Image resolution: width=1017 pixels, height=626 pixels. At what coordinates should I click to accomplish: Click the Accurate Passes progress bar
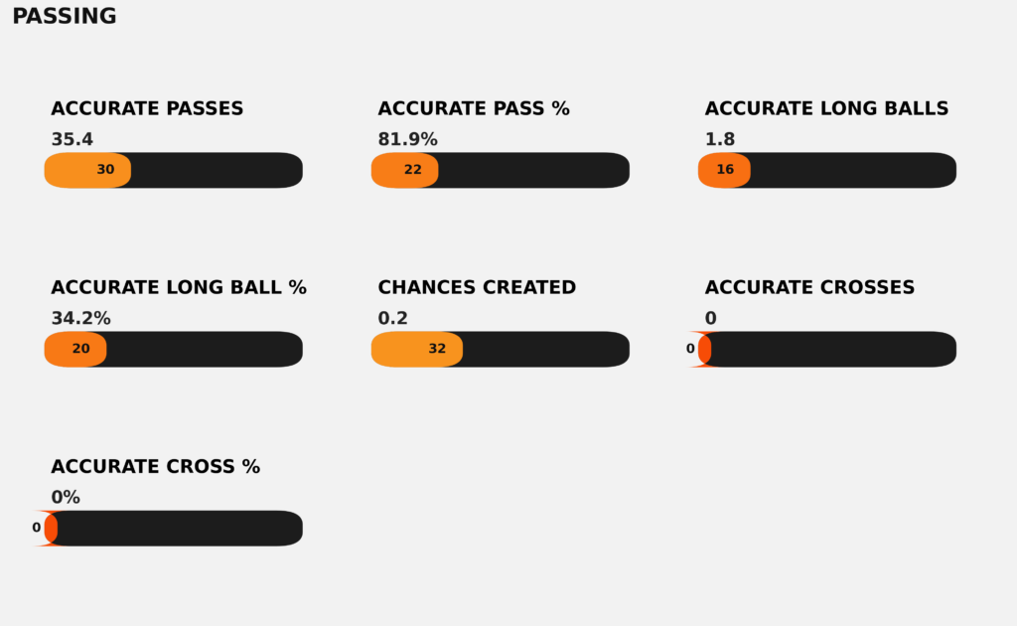tap(174, 170)
